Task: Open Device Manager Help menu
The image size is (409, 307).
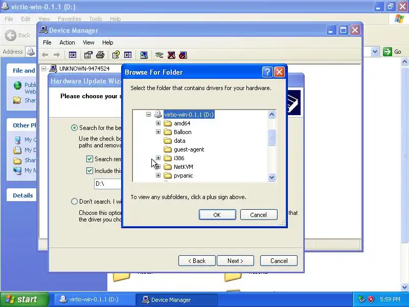Action: [x=107, y=42]
